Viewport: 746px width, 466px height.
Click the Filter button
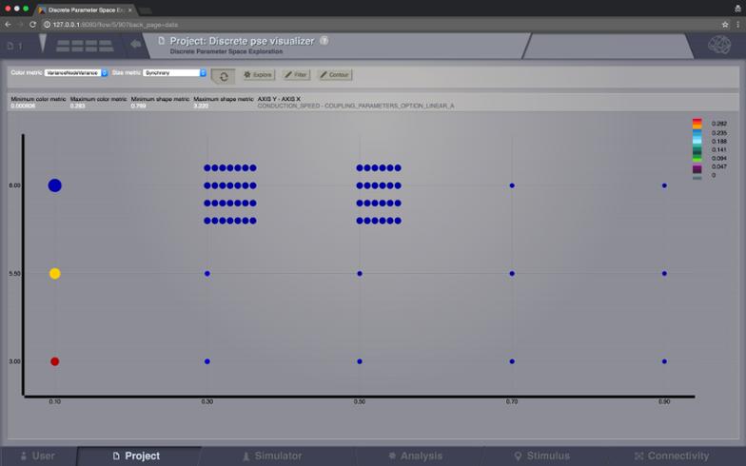click(296, 74)
